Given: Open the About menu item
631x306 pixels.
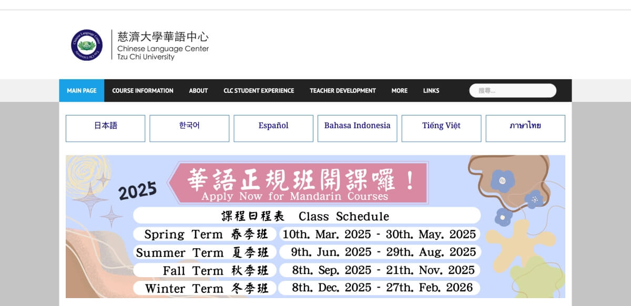Looking at the screenshot, I should click(198, 91).
